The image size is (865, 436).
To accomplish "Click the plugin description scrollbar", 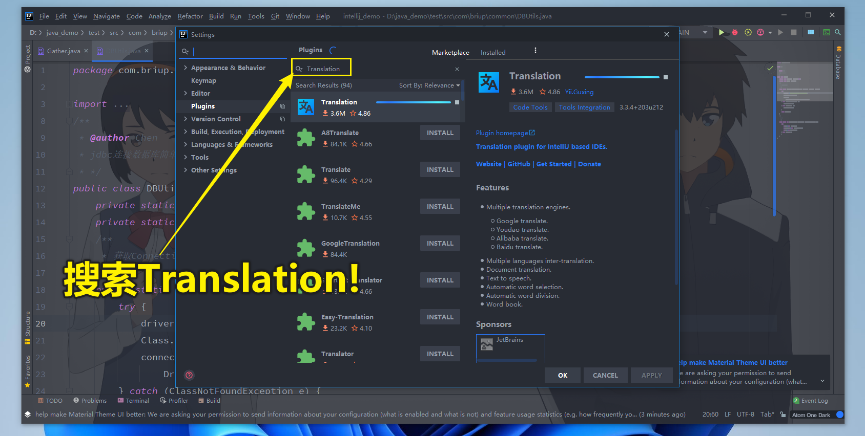I will [x=676, y=207].
